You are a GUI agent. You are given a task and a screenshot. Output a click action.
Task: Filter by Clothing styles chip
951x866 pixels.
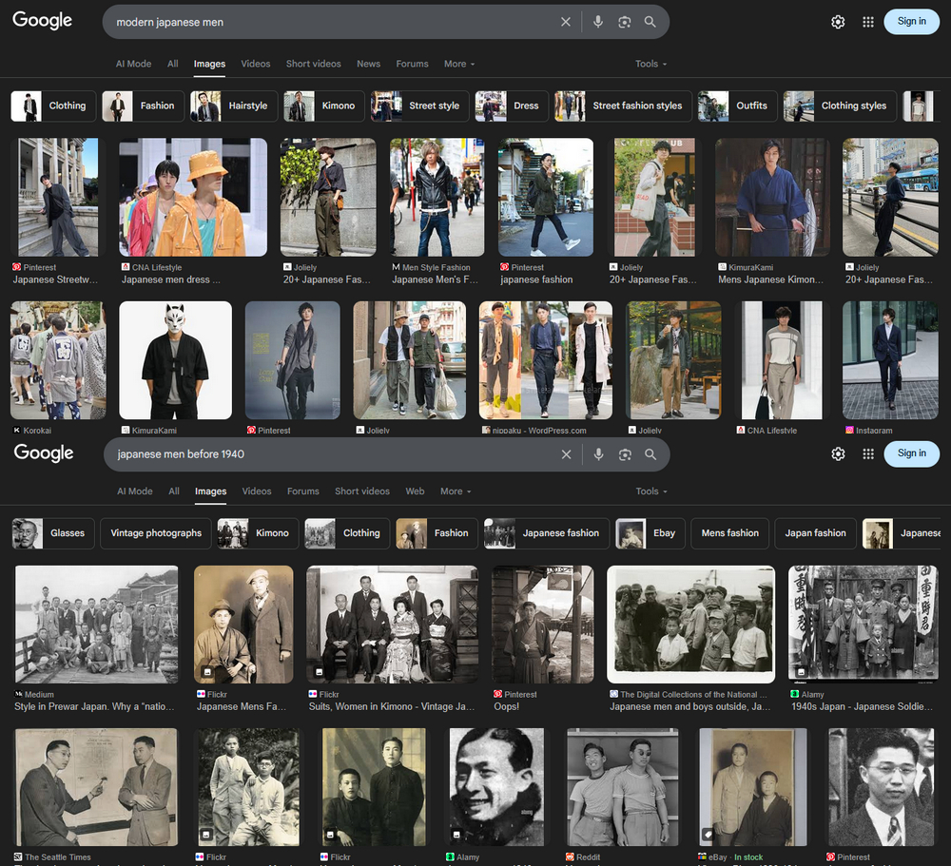click(x=840, y=106)
